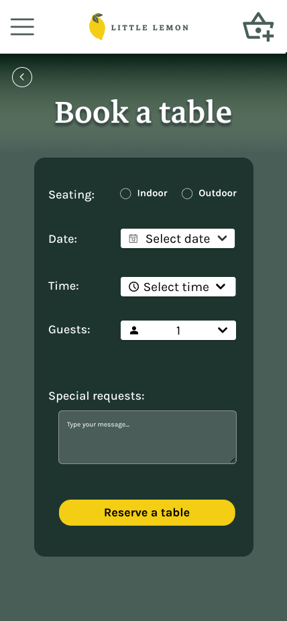Click the clock icon in time field
Viewport: 287px width, 621px height.
click(x=134, y=287)
